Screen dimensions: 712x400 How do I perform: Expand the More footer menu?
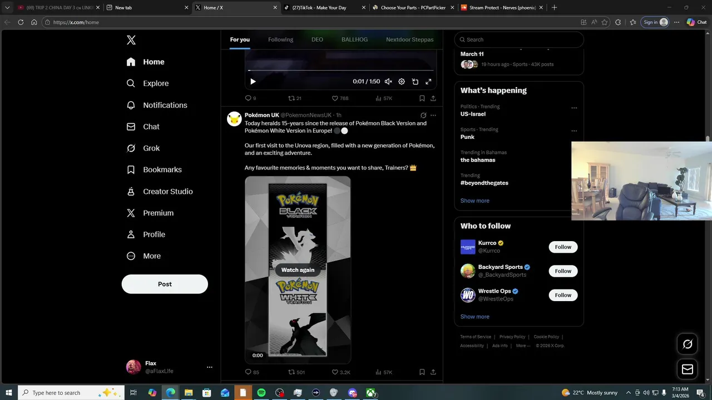[x=523, y=346]
